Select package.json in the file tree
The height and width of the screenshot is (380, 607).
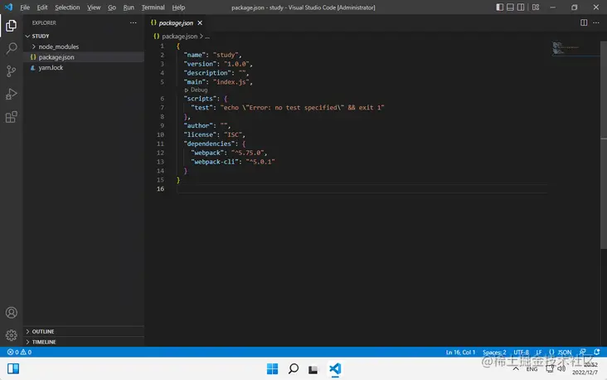pos(84,57)
